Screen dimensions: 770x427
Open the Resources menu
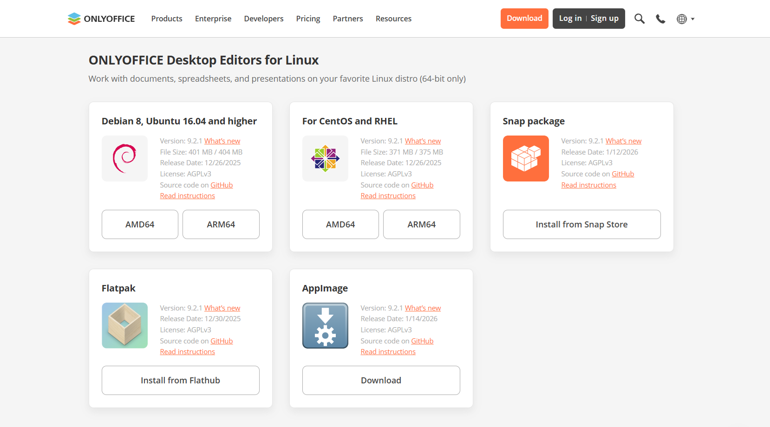tap(393, 19)
